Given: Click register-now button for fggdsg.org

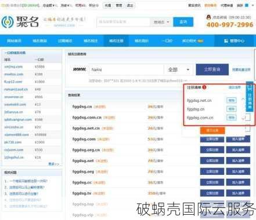Looking at the screenshot, I should click(x=212, y=171).
